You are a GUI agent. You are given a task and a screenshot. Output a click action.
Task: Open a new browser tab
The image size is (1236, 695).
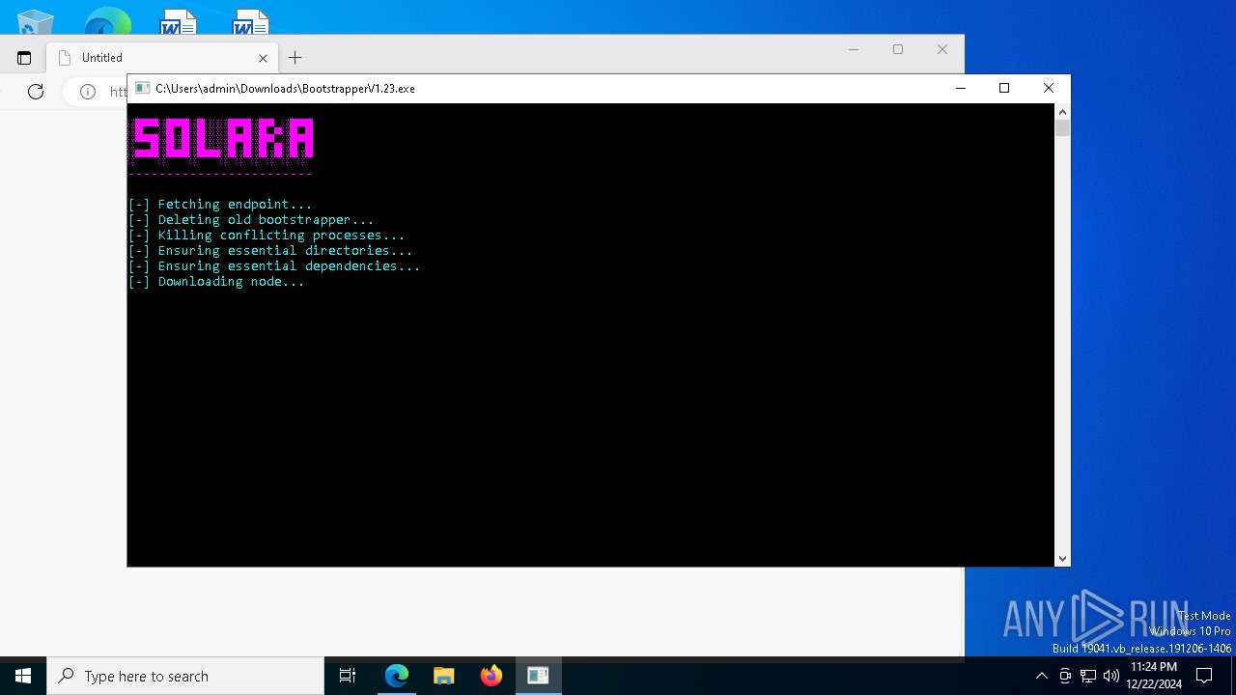[295, 58]
